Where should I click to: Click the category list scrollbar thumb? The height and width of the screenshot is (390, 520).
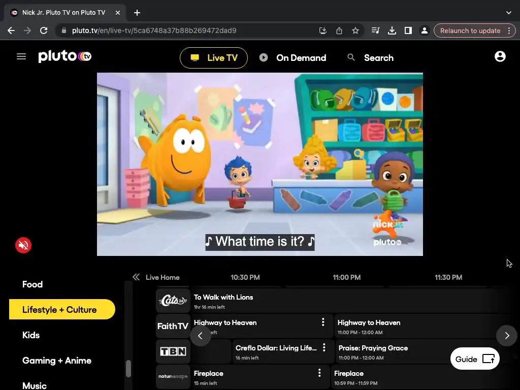click(128, 369)
